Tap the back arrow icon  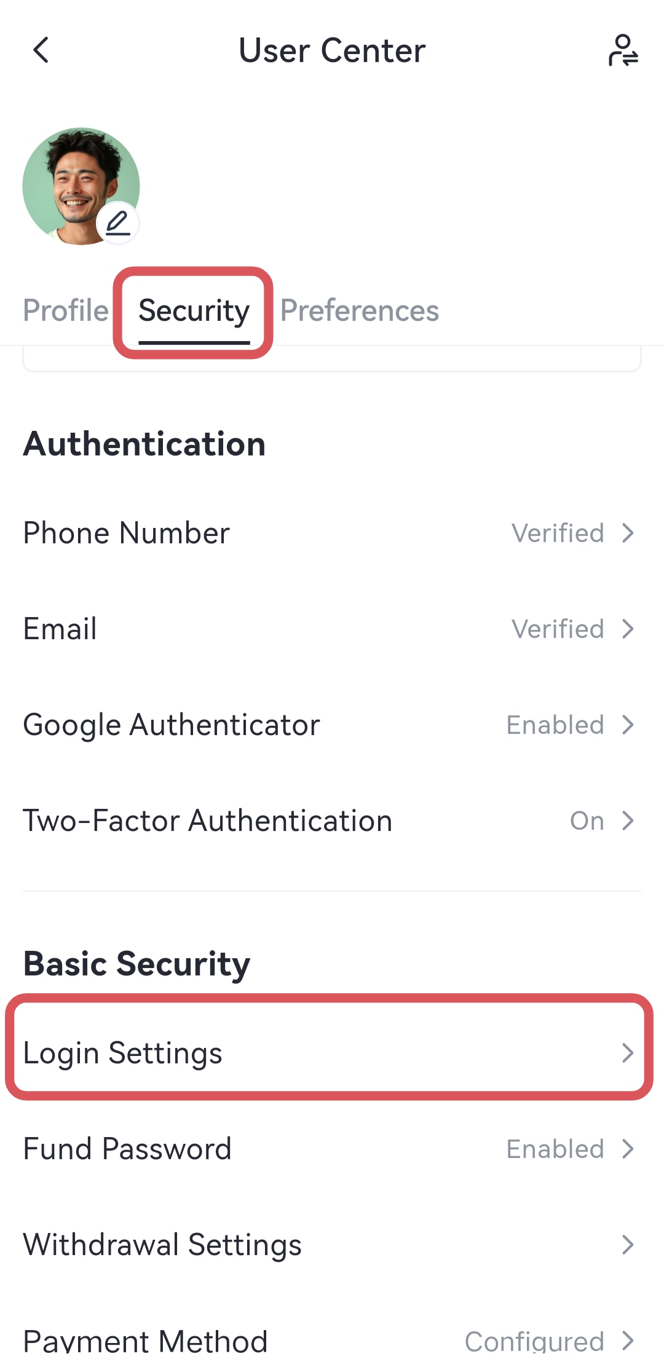[41, 50]
